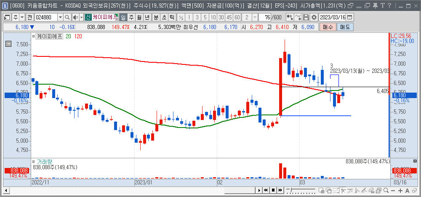
Task: Select the 5 interval button
Action: (x=205, y=17)
